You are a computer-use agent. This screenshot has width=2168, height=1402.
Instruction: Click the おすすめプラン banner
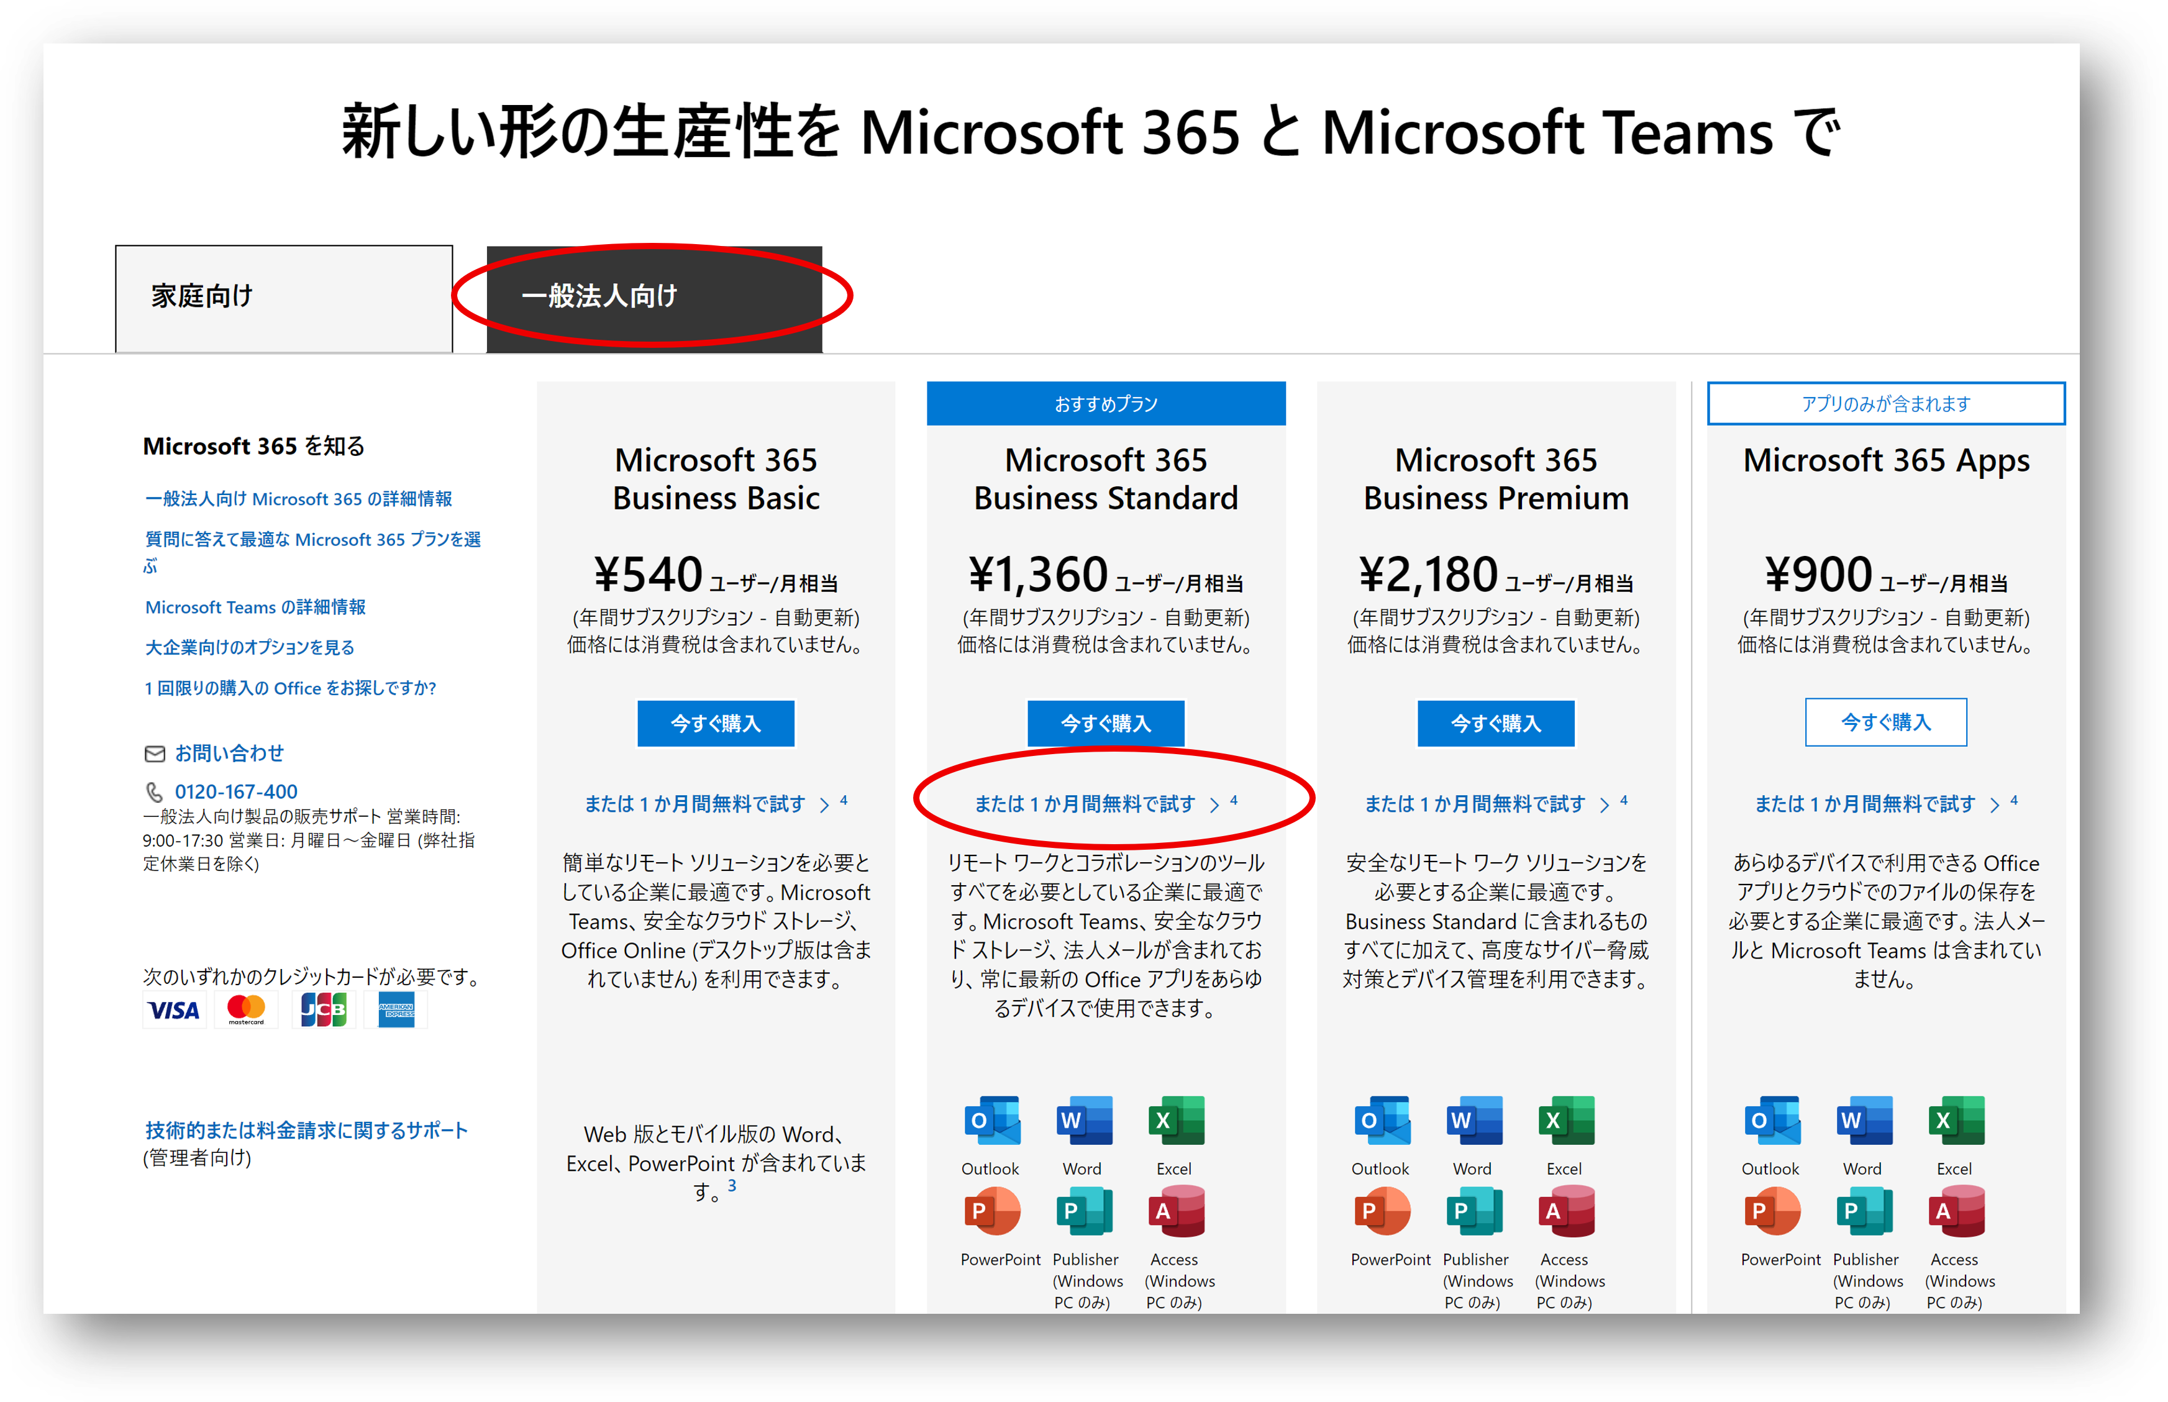1106,403
